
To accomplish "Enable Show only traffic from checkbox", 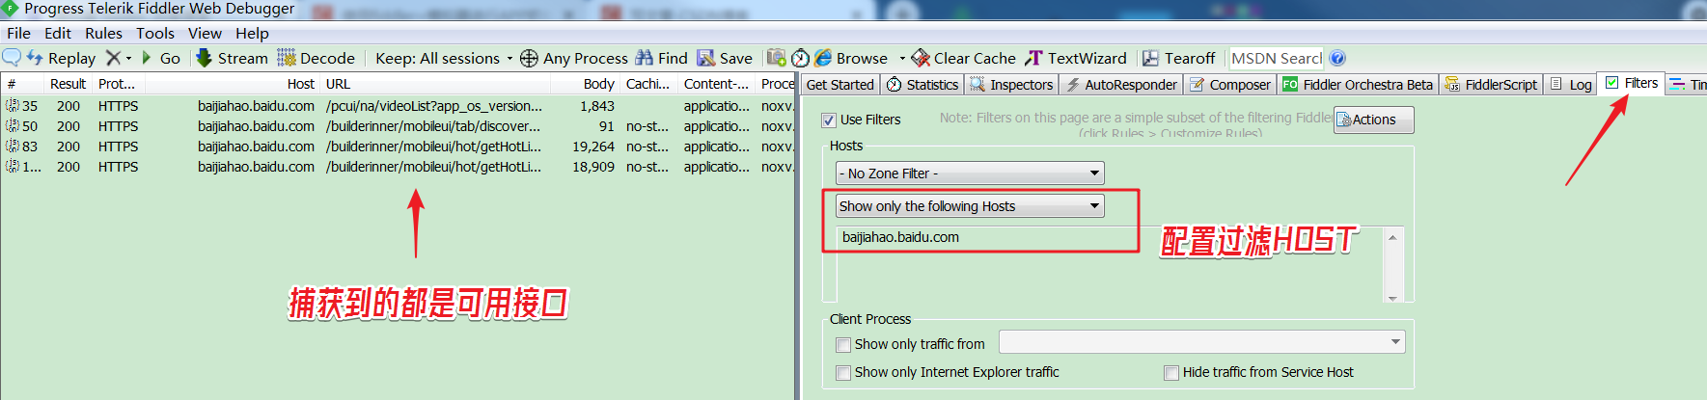I will pos(843,345).
